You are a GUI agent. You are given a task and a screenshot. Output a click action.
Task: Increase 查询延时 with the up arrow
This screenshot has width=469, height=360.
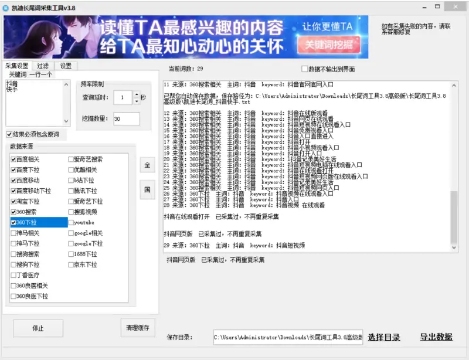pyautogui.click(x=136, y=94)
